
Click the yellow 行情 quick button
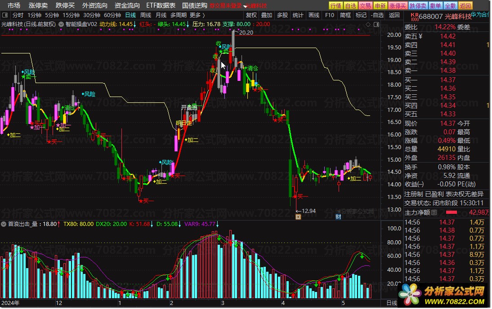tap(336, 6)
